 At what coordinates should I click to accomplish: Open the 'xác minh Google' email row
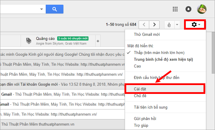(63, 54)
